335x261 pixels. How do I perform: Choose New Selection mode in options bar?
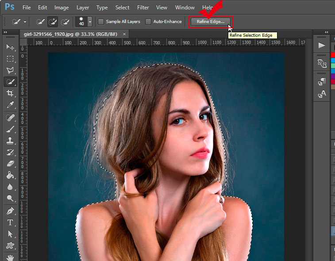coord(40,22)
